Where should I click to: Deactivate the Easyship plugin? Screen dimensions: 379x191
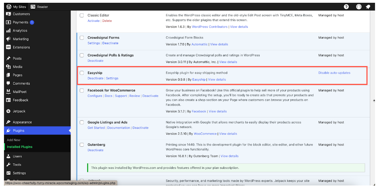point(96,78)
